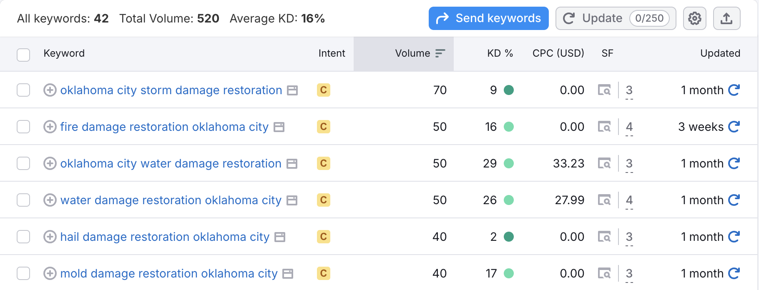Click the Intent column header
The image size is (759, 290).
[x=332, y=53]
